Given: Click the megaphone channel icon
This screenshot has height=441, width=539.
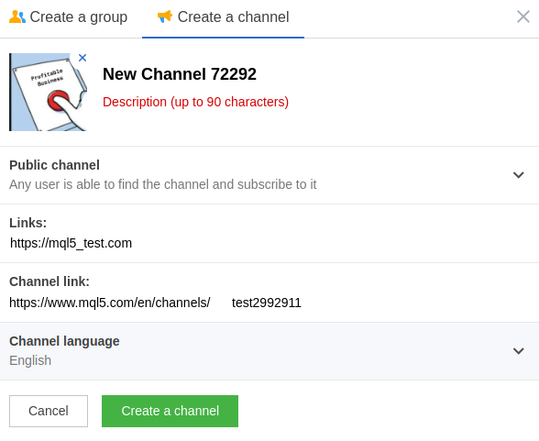Looking at the screenshot, I should tap(165, 17).
